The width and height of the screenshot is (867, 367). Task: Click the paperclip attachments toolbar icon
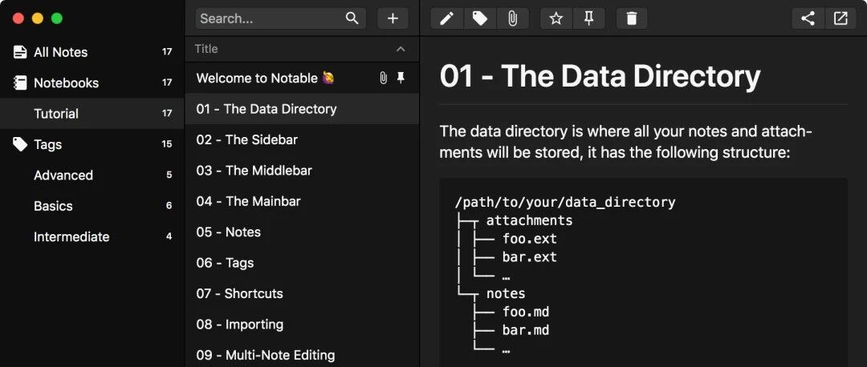tap(512, 18)
